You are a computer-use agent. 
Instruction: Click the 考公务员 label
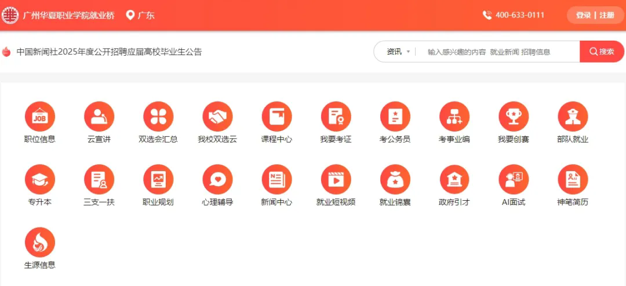tap(395, 139)
